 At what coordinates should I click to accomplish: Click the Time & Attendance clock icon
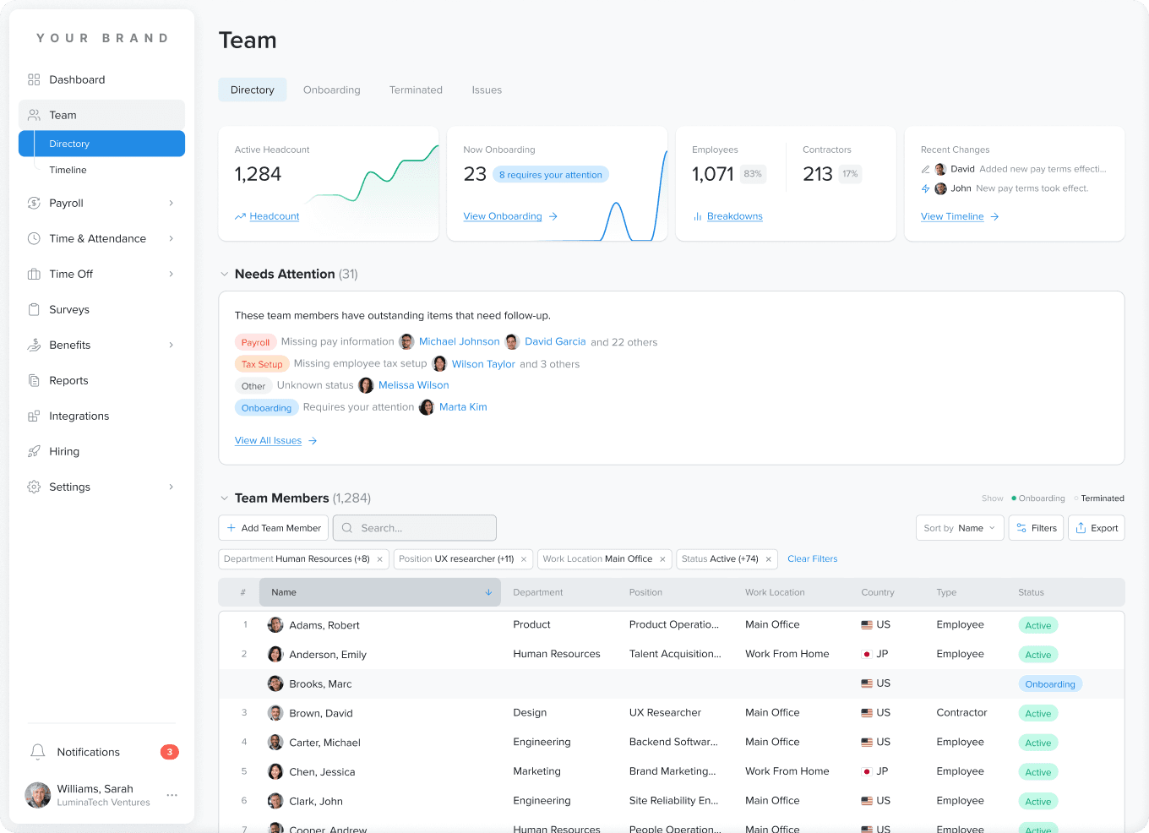(x=34, y=238)
